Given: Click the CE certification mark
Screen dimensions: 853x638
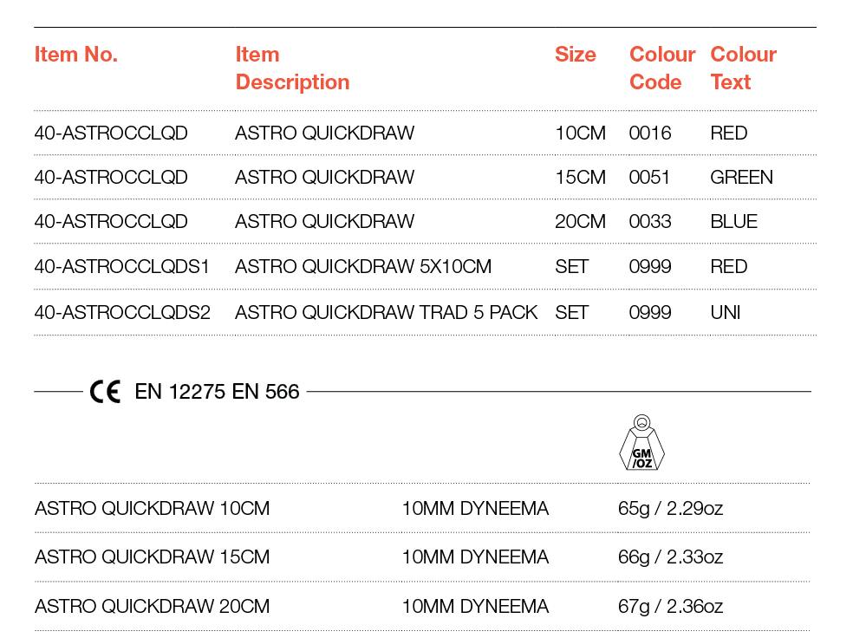Looking at the screenshot, I should coord(105,392).
